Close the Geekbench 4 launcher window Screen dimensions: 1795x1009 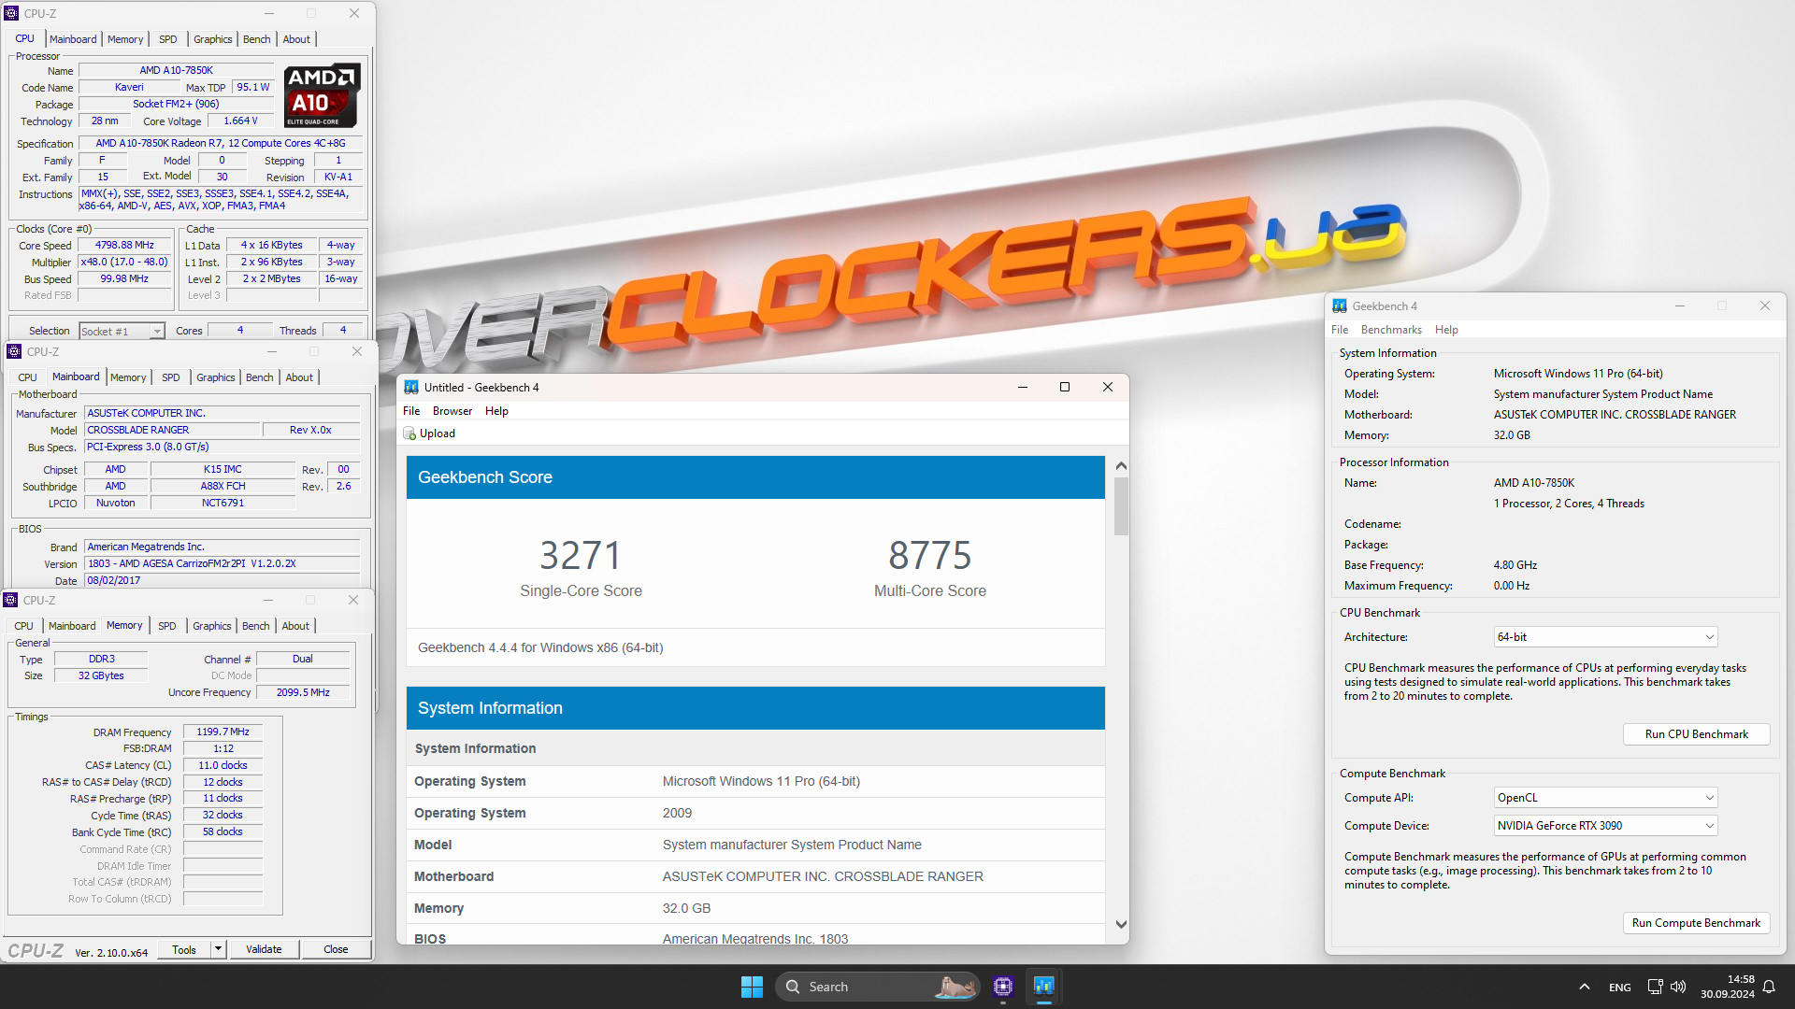(1765, 306)
